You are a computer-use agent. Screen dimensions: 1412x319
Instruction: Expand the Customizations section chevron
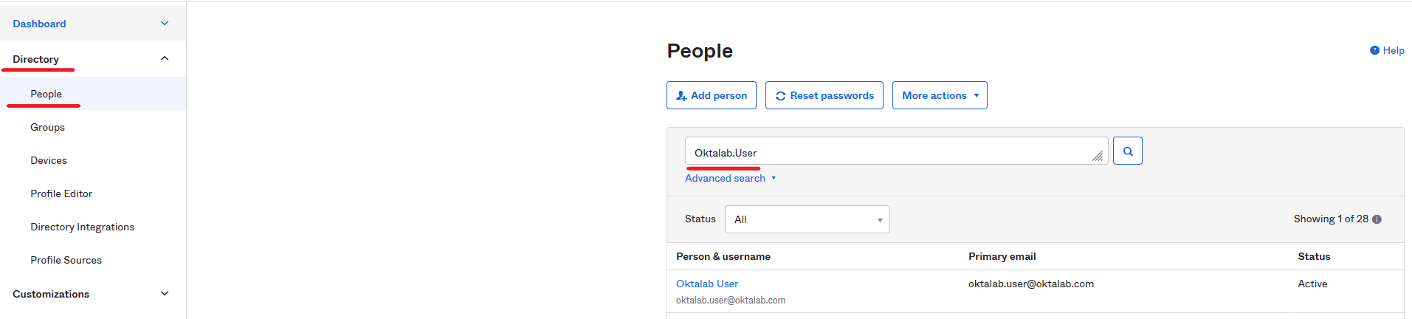coord(165,294)
